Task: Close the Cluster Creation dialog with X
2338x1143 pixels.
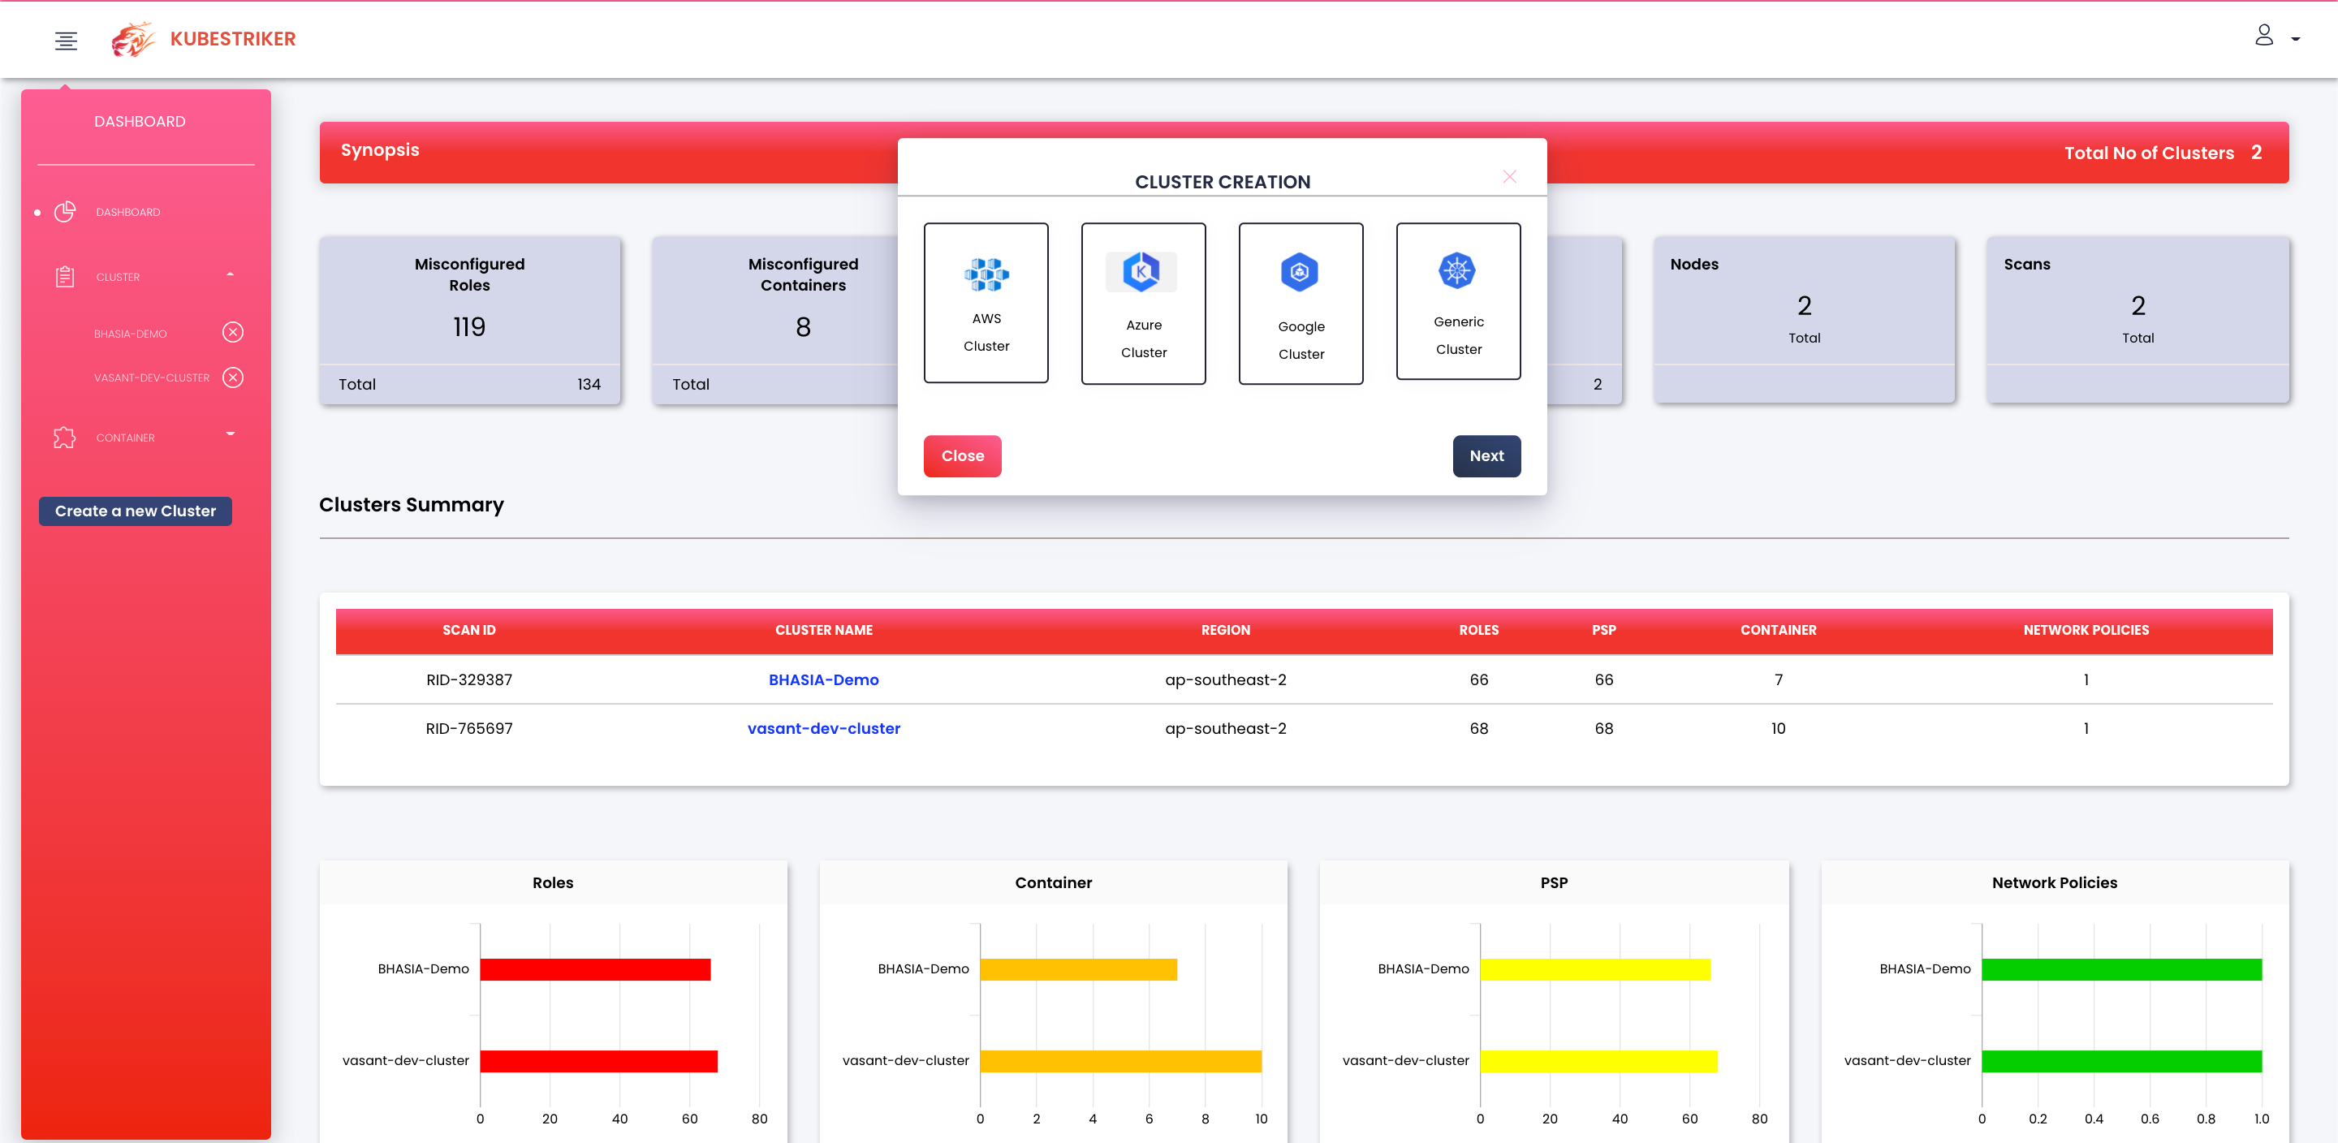Action: tap(1509, 176)
